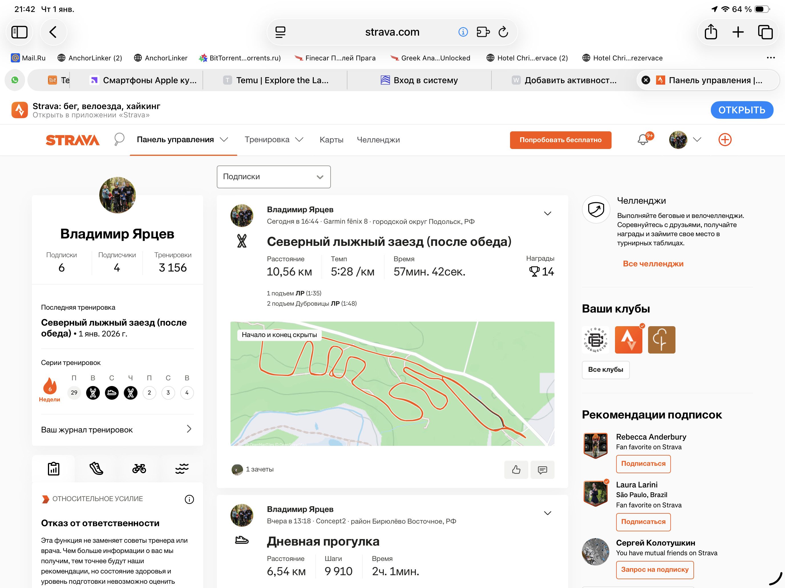Go back with the Safari back arrow
The image size is (785, 588).
pyautogui.click(x=53, y=32)
